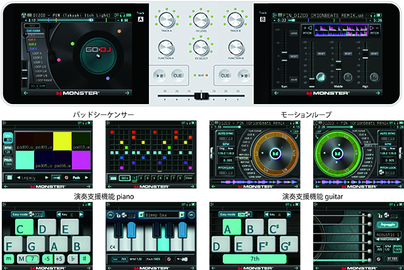The width and height of the screenshot is (404, 270).
Task: Tap the yellow pad in pad sampler
Action: click(x=62, y=141)
